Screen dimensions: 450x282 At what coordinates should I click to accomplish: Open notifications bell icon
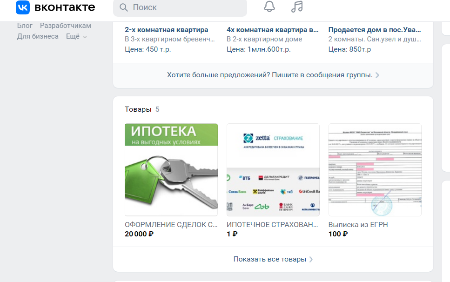[x=269, y=7]
